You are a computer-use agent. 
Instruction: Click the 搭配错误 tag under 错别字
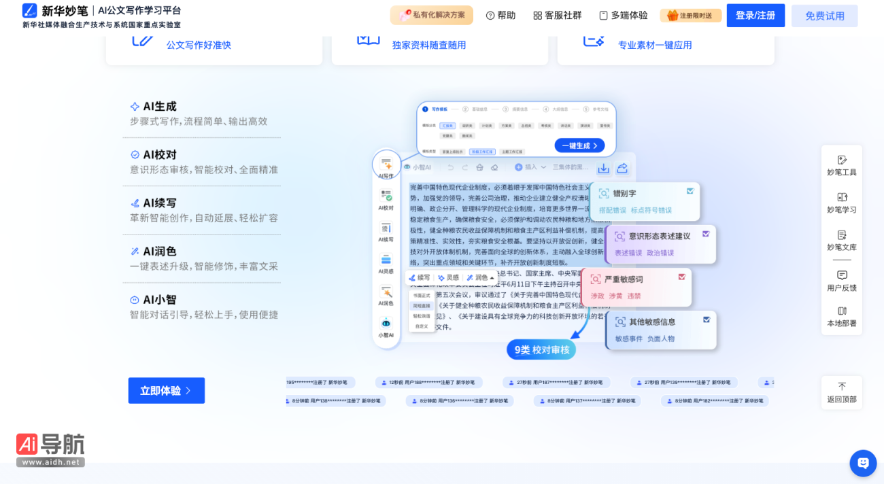click(x=612, y=210)
